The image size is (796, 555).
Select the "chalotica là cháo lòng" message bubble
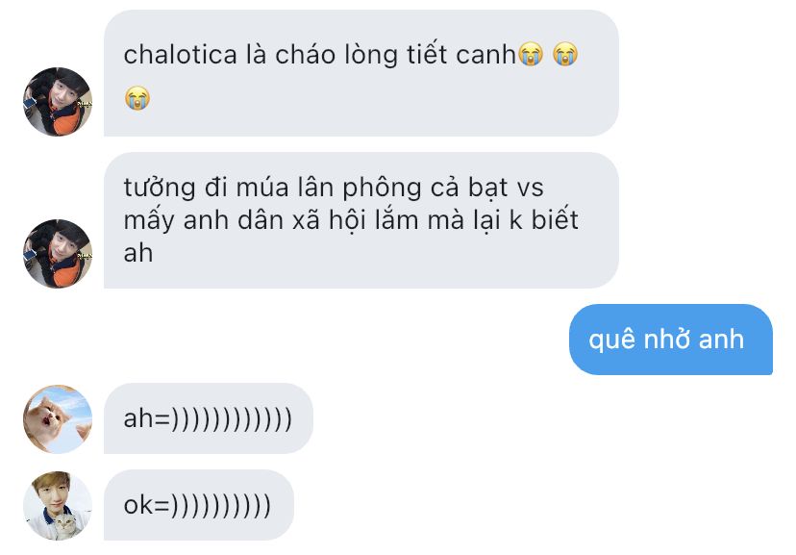361,73
